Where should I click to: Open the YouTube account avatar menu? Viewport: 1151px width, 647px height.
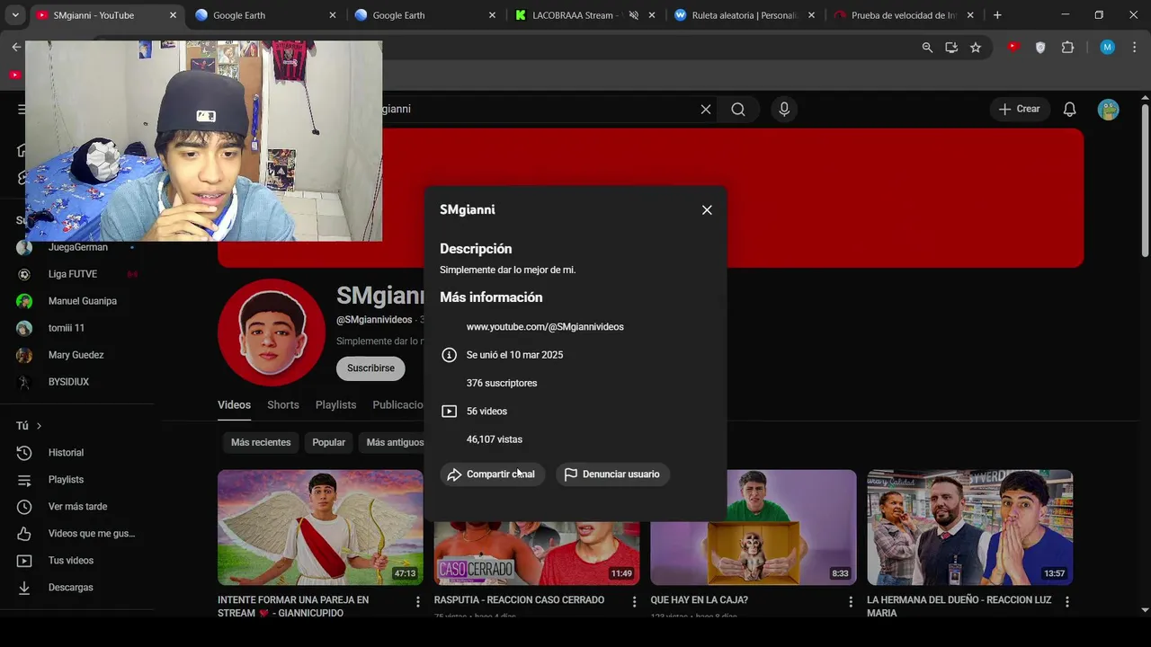pyautogui.click(x=1109, y=109)
